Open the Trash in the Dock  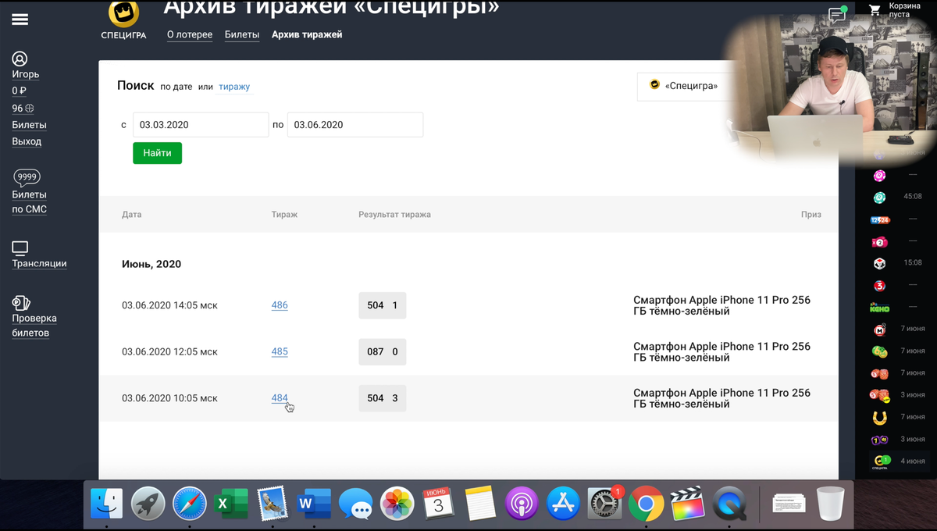(x=831, y=504)
